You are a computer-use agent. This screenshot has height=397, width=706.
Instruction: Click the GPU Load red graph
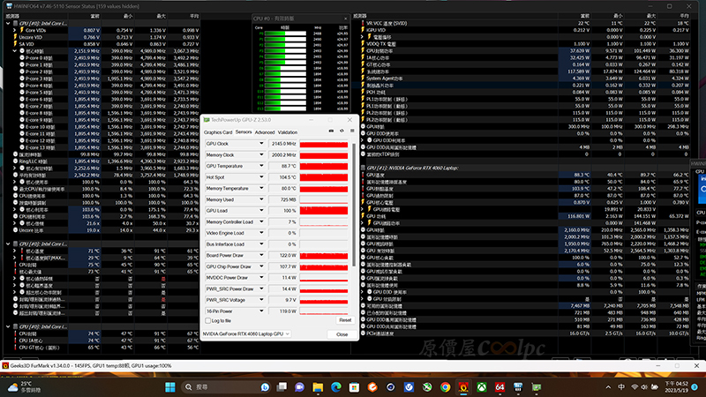pyautogui.click(x=324, y=211)
